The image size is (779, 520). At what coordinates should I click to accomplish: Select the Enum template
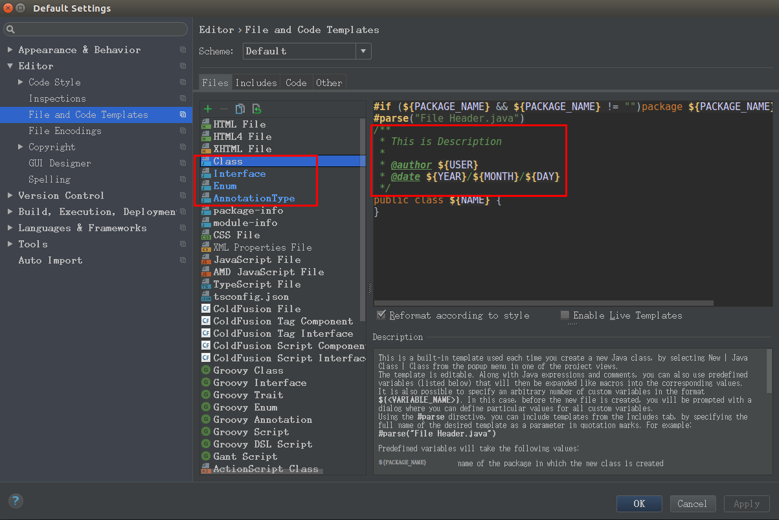[225, 186]
